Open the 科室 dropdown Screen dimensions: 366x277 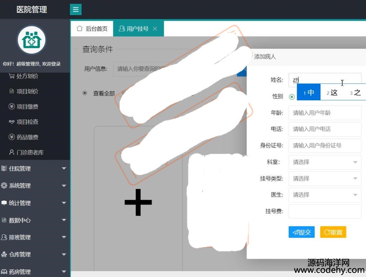tap(325, 162)
